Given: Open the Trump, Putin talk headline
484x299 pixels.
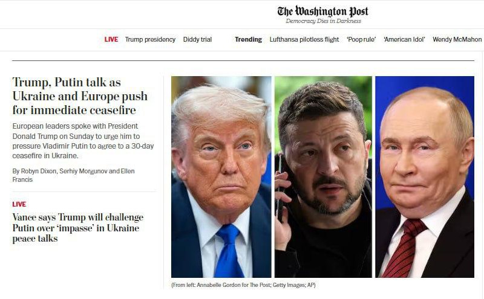Looking at the screenshot, I should point(80,96).
